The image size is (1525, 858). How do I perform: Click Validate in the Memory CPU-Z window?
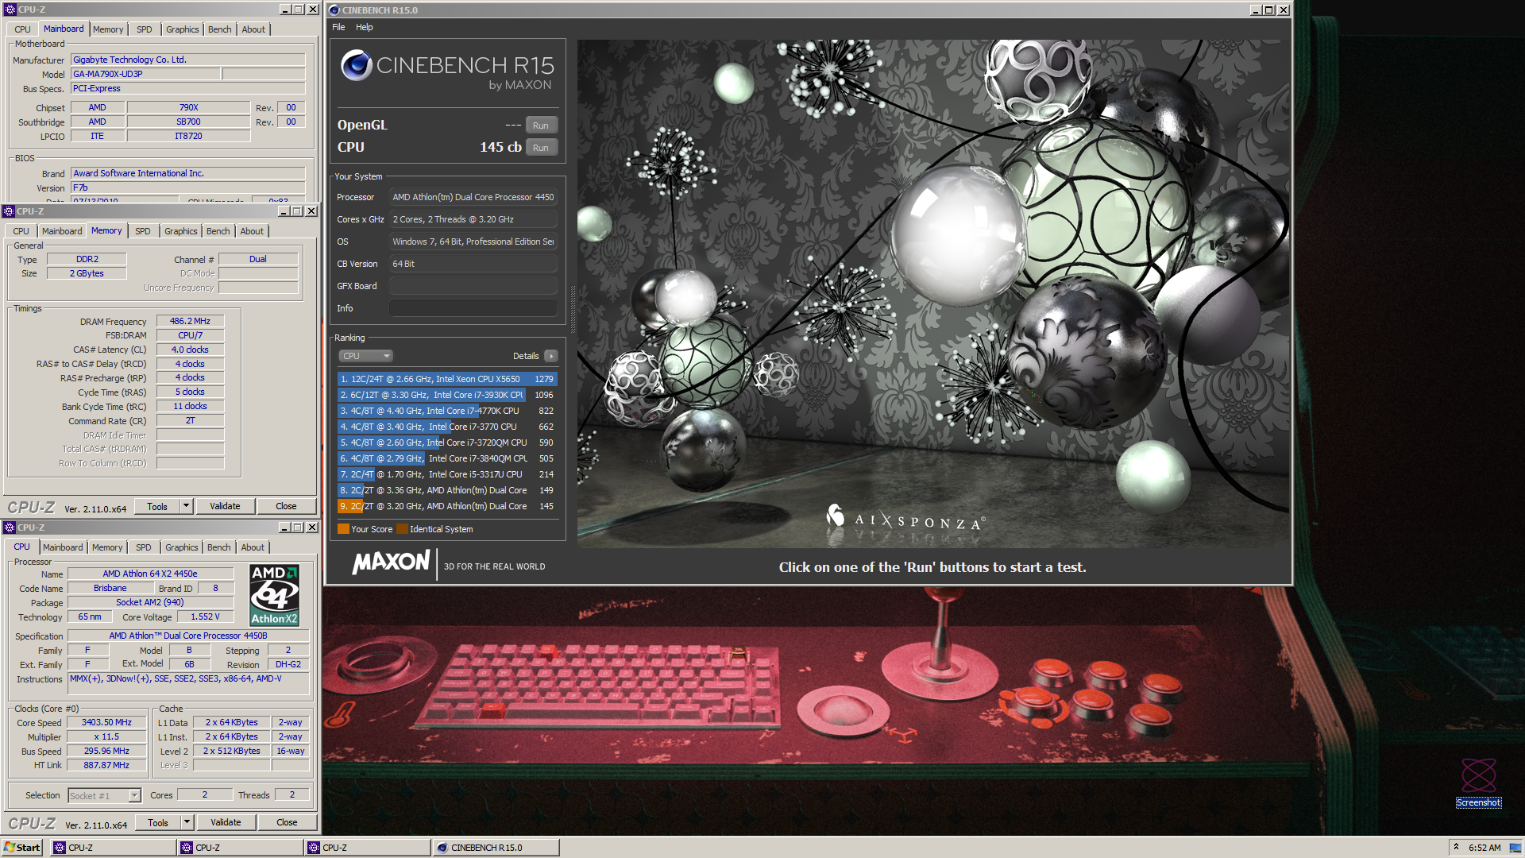[225, 506]
